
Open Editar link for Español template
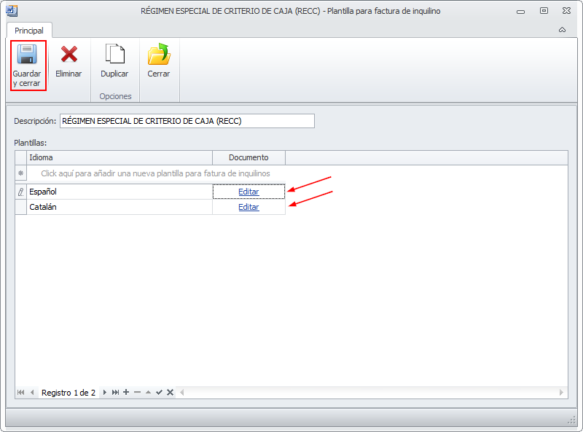click(249, 192)
